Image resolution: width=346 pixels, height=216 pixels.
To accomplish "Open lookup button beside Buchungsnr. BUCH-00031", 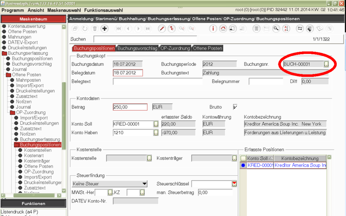I will tap(326, 64).
